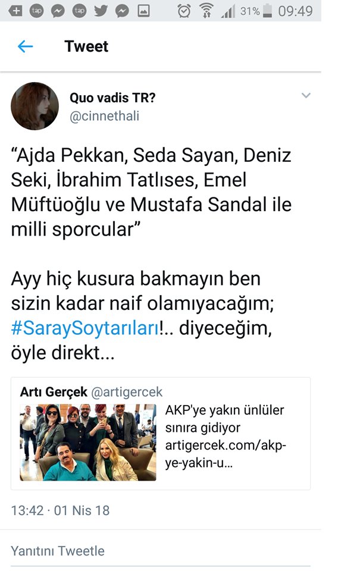
Task: Tap the plus notification icon at top-left
Action: point(15,11)
